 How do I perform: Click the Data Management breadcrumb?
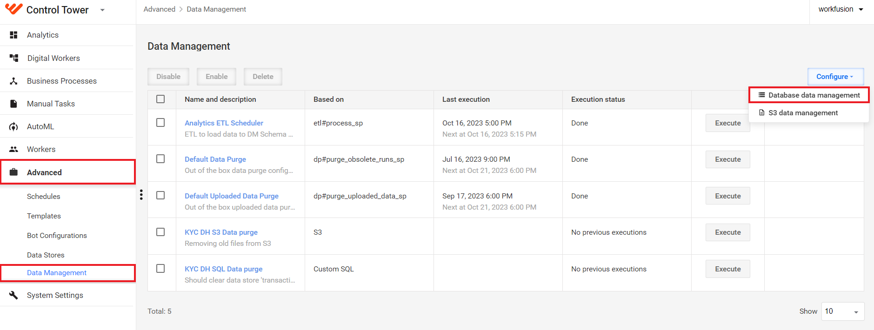click(216, 9)
